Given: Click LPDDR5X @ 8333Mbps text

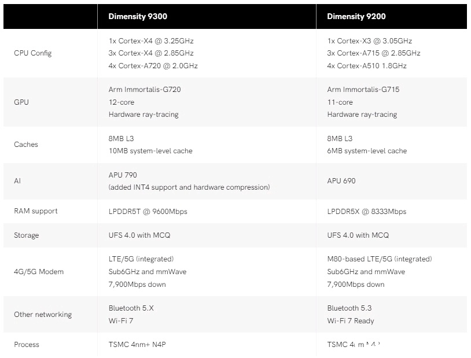Looking at the screenshot, I should coord(367,211).
